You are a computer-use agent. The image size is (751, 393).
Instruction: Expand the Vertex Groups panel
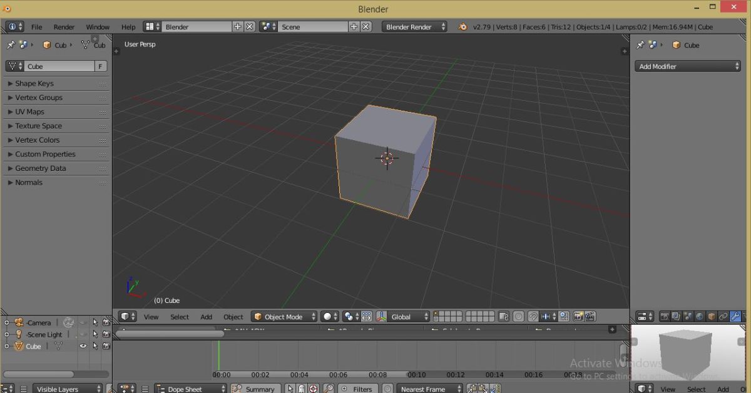coord(56,98)
